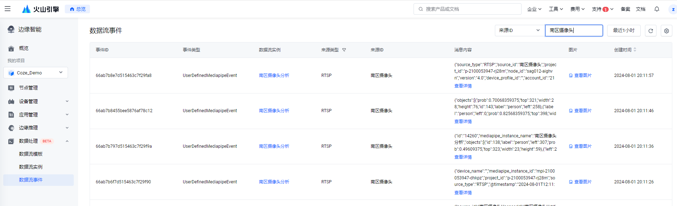Sort by 创建时间 column arrows
This screenshot has width=677, height=206.
coord(635,50)
